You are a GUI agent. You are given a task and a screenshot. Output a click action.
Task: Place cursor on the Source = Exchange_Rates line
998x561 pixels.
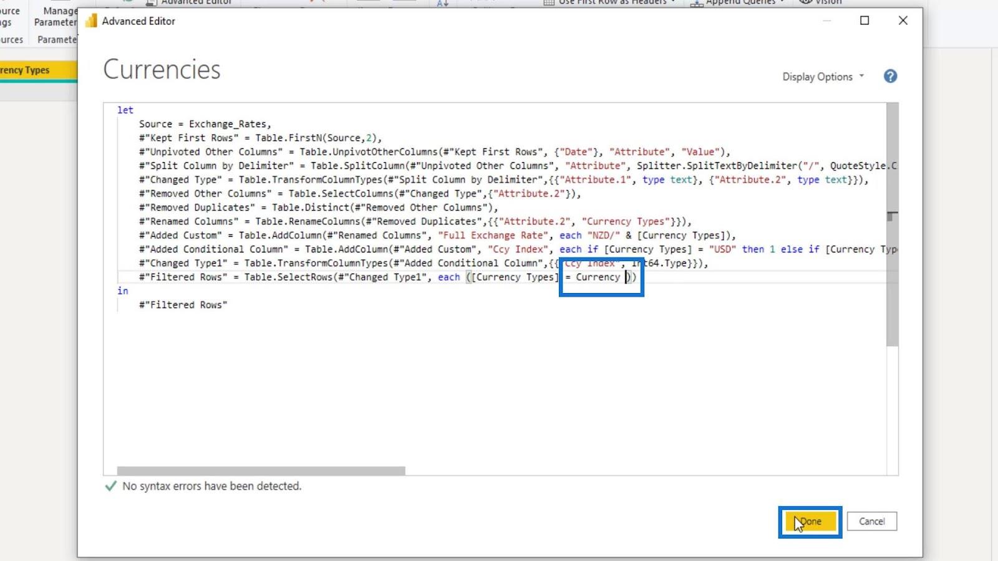tap(205, 124)
